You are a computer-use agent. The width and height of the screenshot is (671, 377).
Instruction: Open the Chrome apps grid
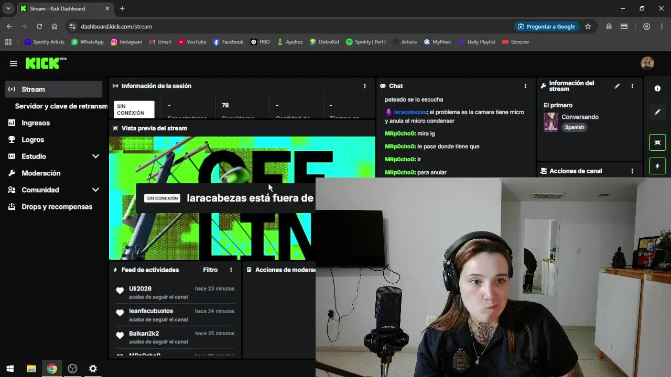tap(8, 42)
